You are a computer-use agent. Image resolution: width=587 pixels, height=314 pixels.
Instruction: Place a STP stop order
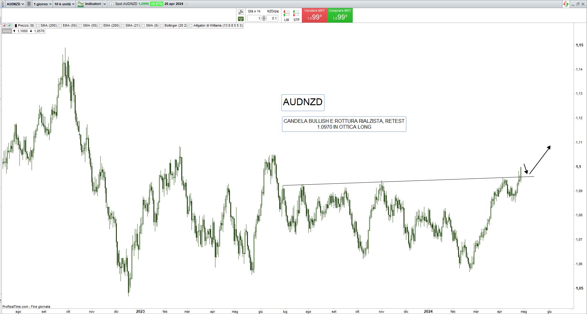(x=296, y=16)
